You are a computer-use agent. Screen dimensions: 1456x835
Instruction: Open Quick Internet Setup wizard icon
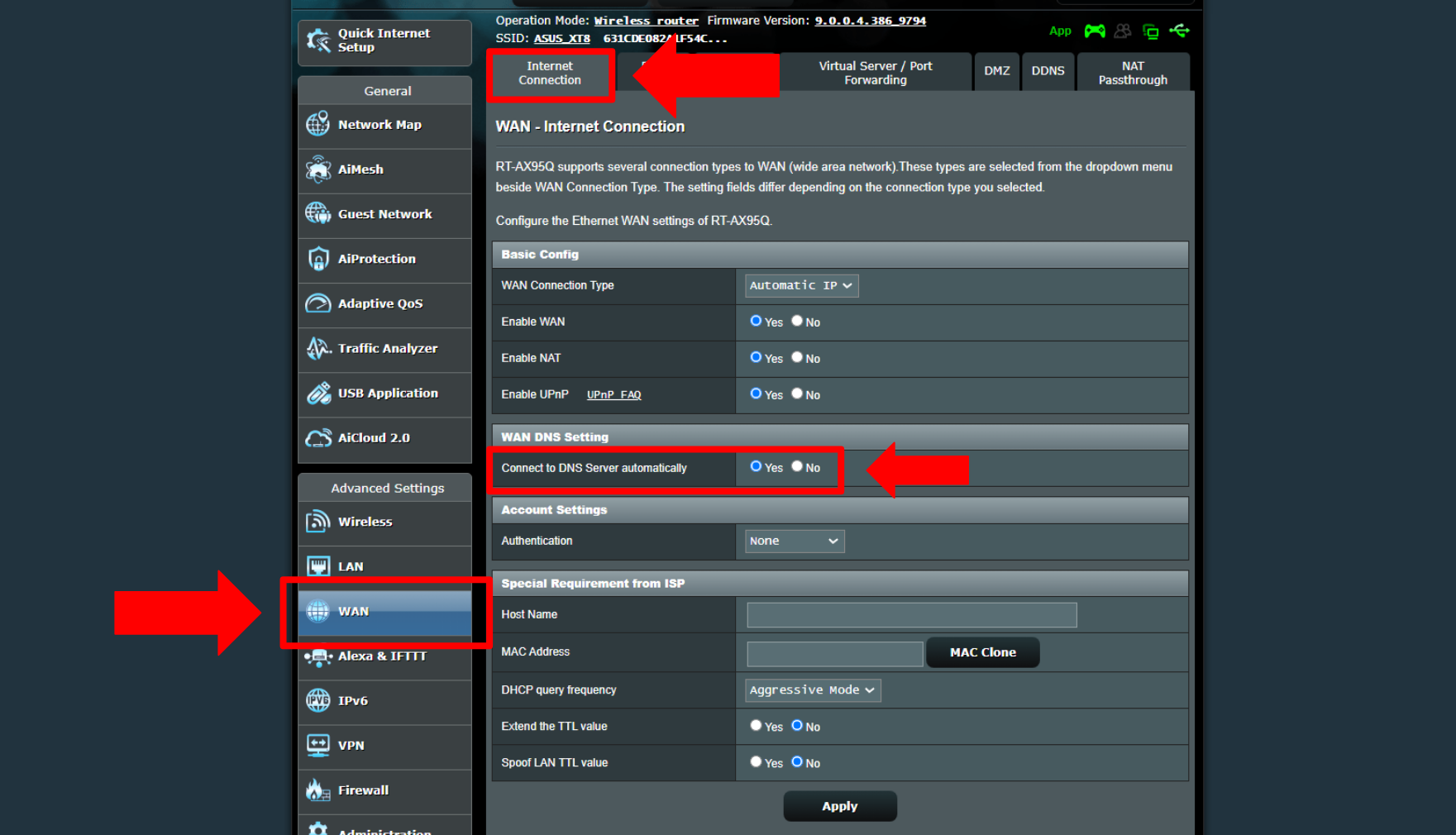coord(318,41)
